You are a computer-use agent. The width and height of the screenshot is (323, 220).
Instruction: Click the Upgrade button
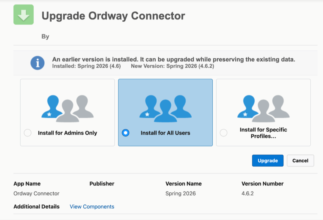pos(268,160)
